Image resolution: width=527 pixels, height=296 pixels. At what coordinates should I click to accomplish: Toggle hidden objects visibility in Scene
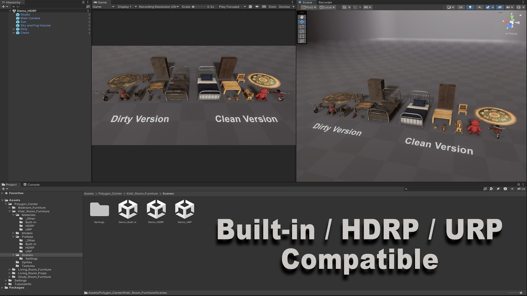500,7
